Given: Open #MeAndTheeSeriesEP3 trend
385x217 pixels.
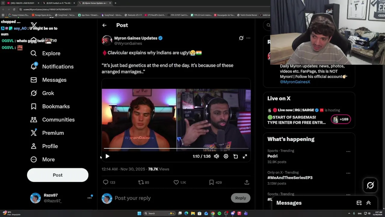Looking at the screenshot, I should 290,178.
